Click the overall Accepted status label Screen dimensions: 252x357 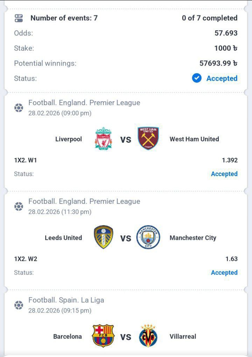[x=222, y=78]
